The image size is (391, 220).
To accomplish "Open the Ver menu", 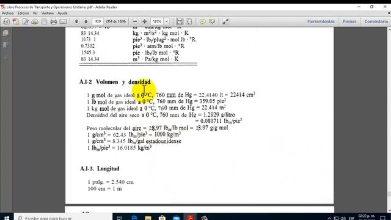I will (35, 13).
